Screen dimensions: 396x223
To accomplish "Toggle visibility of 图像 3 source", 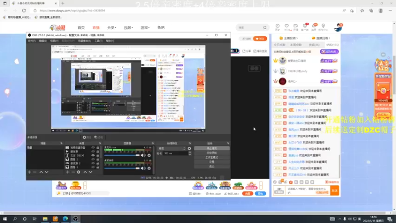I will tap(93, 167).
